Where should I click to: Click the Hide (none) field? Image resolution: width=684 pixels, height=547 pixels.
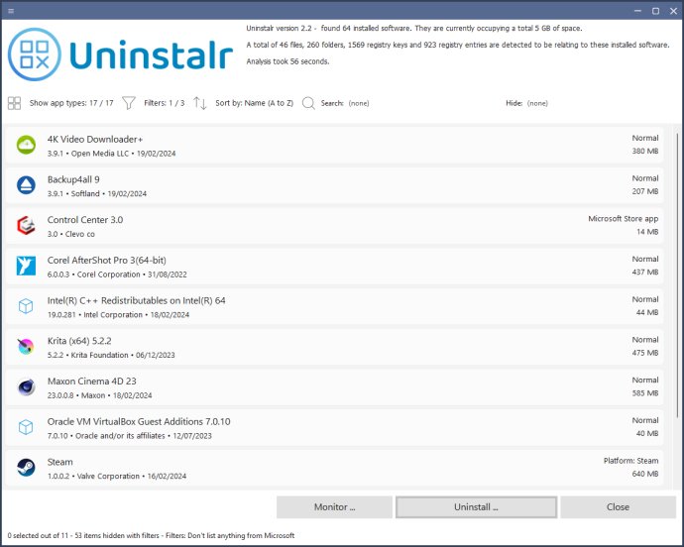coord(527,103)
